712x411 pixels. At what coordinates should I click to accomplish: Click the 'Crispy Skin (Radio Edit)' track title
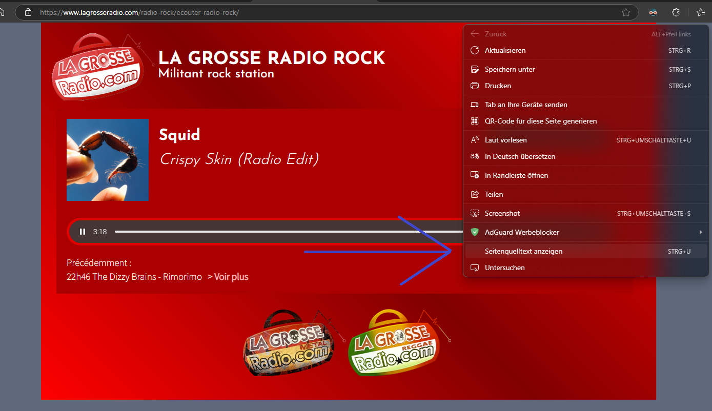239,159
